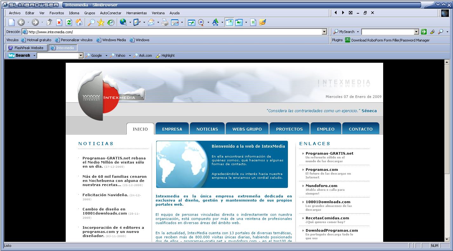Refresh the page with green arrows icon

(x=69, y=22)
